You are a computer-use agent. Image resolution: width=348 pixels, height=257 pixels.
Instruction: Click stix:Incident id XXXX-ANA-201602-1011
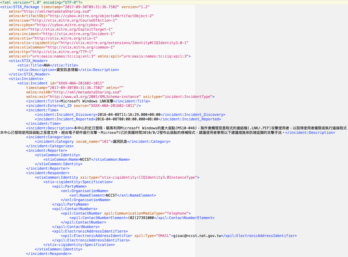click(60, 83)
